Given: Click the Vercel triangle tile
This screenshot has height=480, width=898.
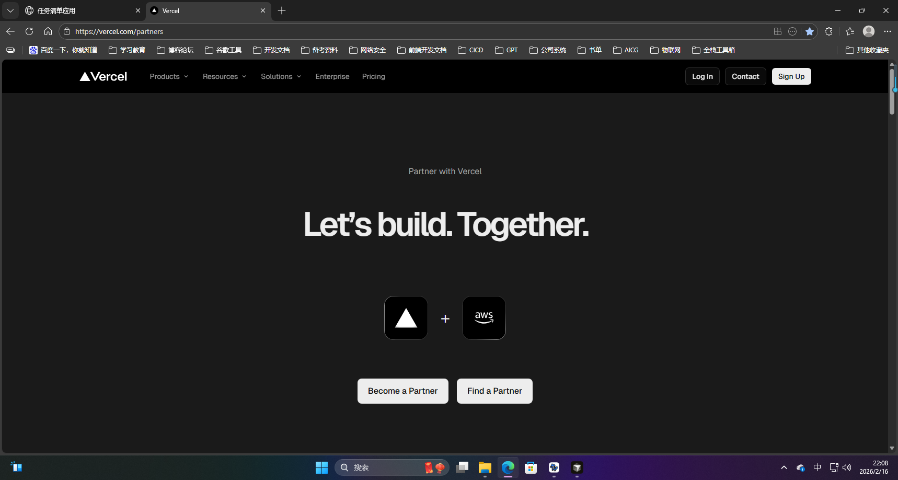Looking at the screenshot, I should (x=406, y=318).
